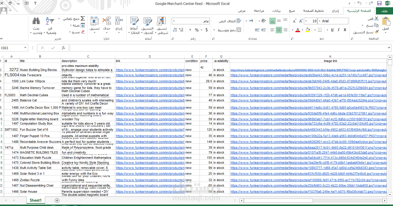Open Conditional Formatting (تنسيق شرطي)

coord(162,25)
